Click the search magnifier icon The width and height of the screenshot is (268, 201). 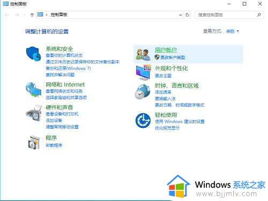[x=259, y=15]
